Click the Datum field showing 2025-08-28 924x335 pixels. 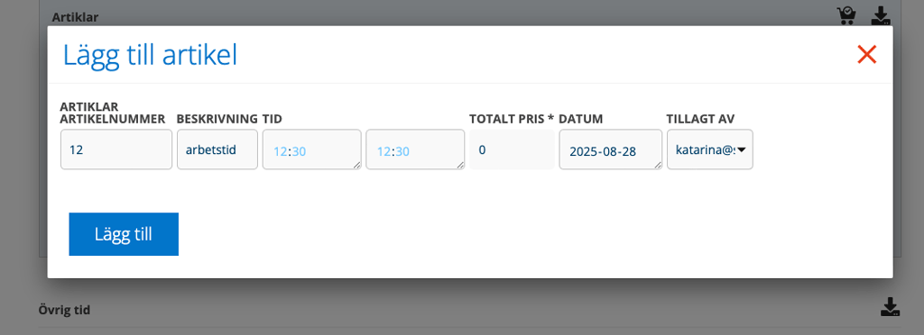pyautogui.click(x=611, y=149)
